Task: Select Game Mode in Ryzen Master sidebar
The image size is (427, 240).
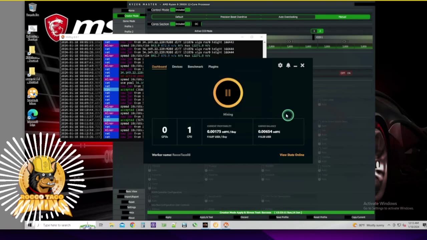Action: coord(129,21)
